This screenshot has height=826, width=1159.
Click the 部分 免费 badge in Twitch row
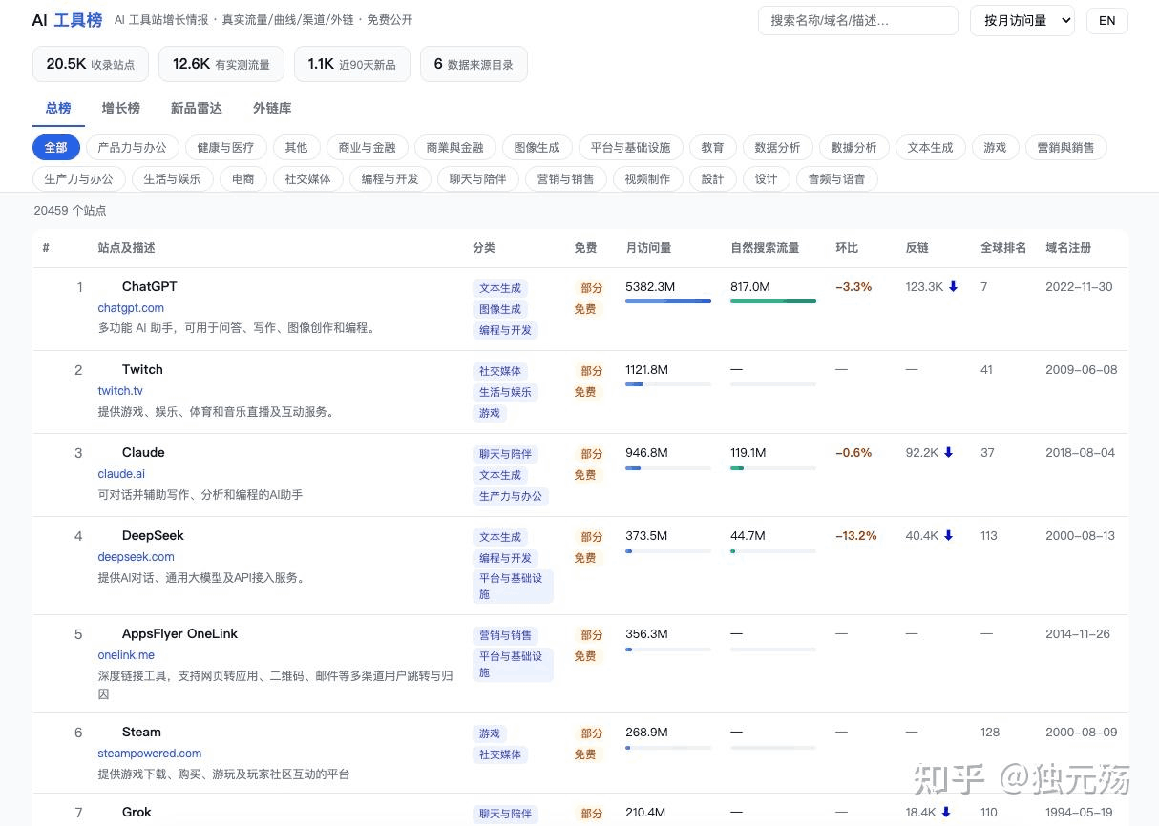588,382
